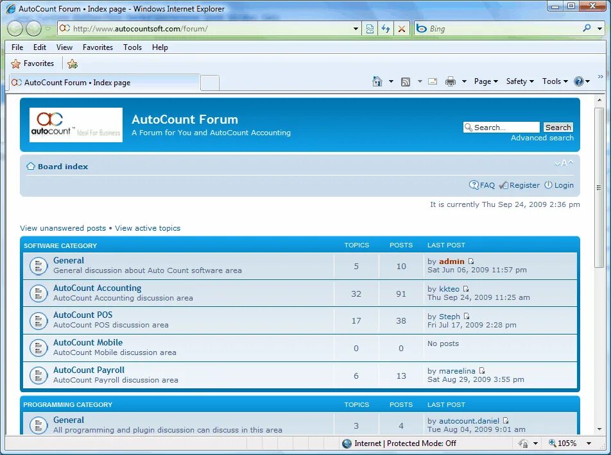Open General forum under Programming Category
This screenshot has width=611, height=455.
[69, 420]
